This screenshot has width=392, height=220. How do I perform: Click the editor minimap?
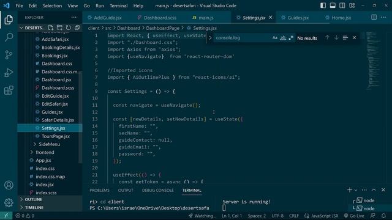pos(374,60)
